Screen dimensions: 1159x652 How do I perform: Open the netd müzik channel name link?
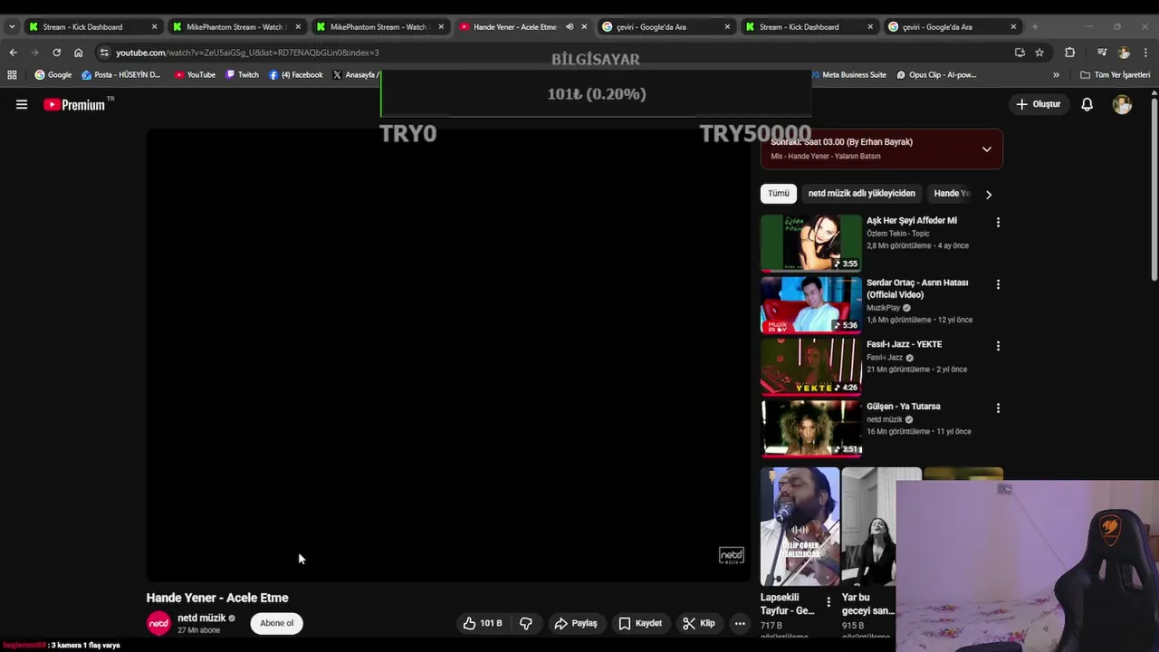tap(201, 618)
